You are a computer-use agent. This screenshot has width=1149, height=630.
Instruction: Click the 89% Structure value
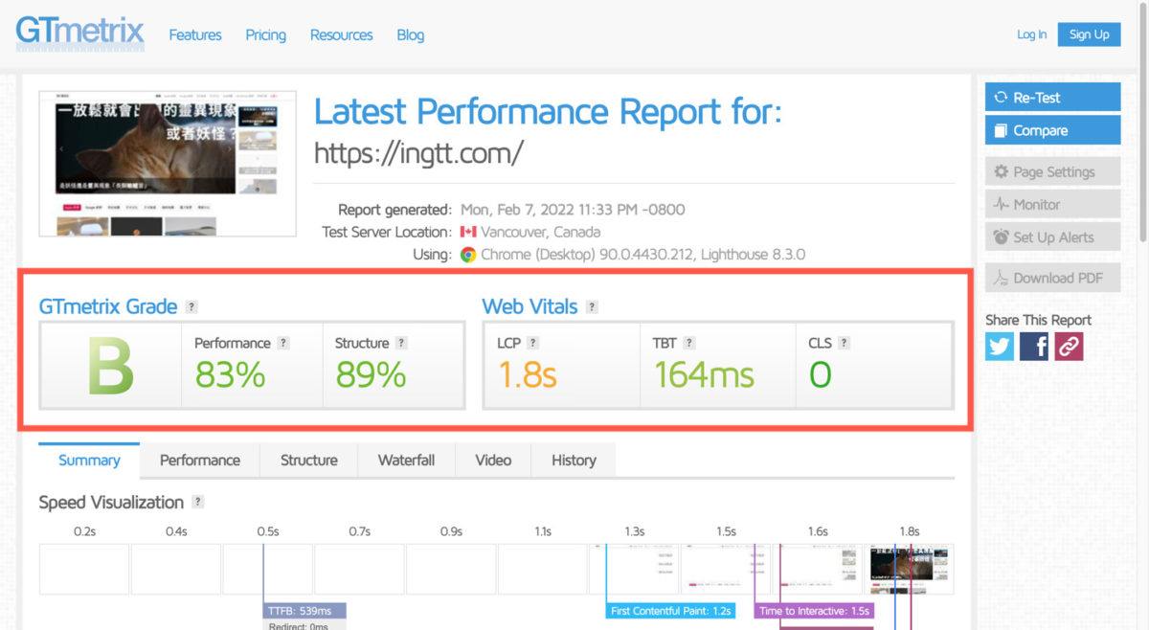(371, 374)
